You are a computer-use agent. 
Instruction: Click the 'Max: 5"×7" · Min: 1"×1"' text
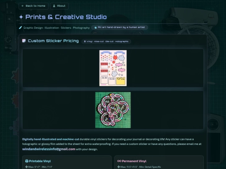tap(40, 167)
